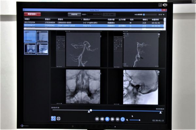
Task: Step back one frame
Action: point(102,119)
